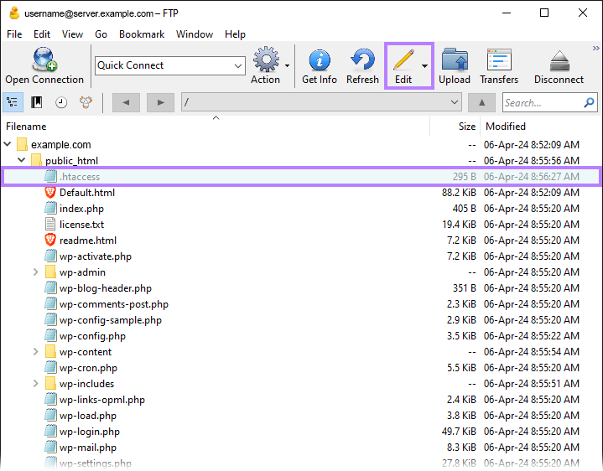Disconnect from the server
The image size is (603, 471).
(x=559, y=60)
